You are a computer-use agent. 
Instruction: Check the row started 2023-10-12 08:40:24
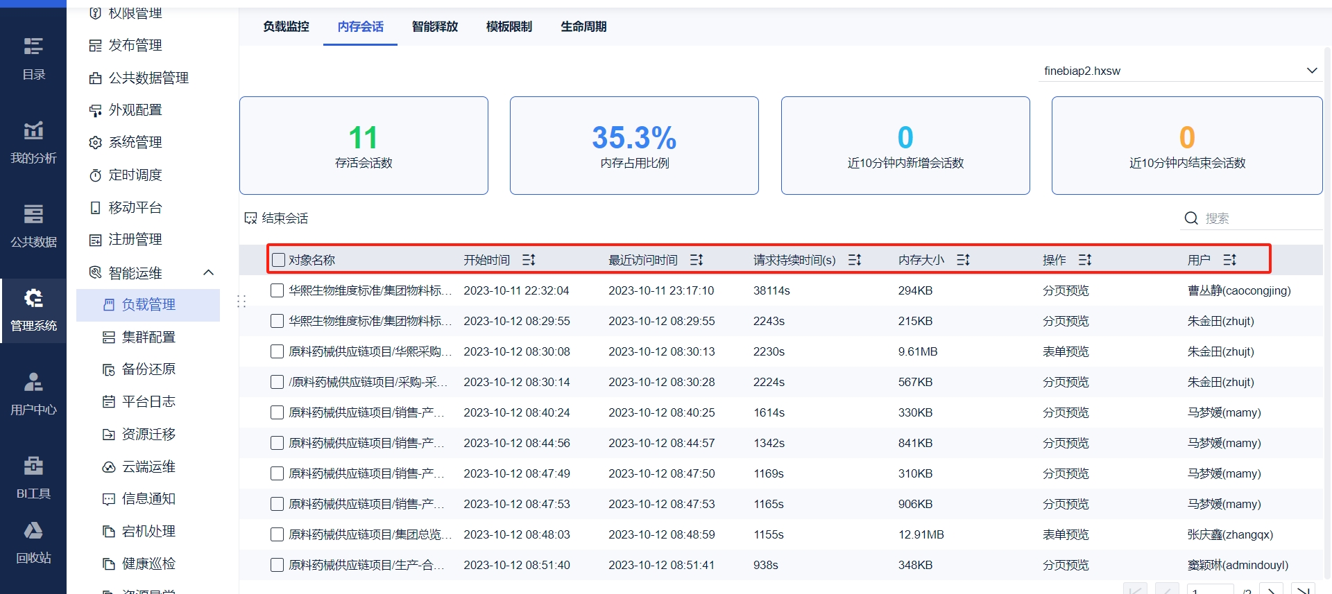click(x=277, y=412)
